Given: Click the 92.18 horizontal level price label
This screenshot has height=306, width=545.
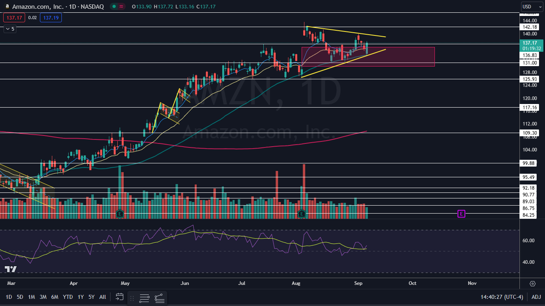Looking at the screenshot, I should point(529,188).
